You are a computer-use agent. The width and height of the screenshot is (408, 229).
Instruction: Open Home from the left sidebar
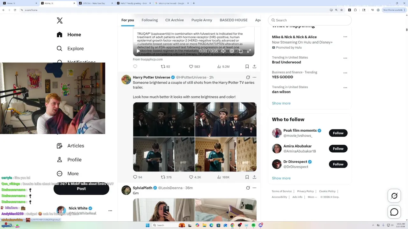69,35
